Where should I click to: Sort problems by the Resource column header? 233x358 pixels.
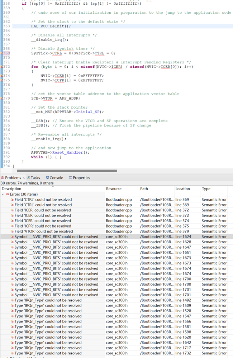114,189
